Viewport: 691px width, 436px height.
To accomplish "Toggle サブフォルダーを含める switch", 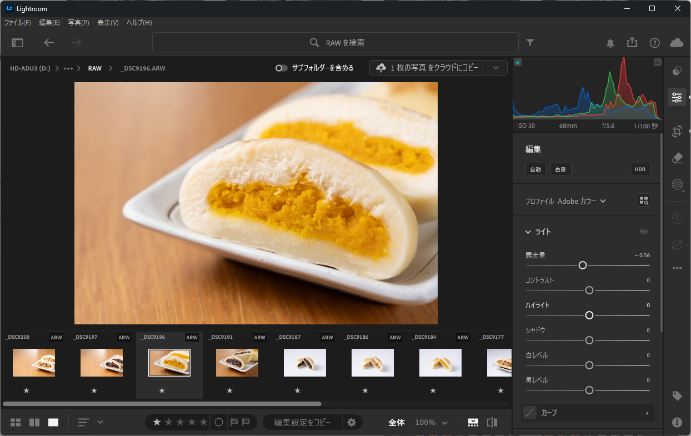I will click(x=282, y=68).
